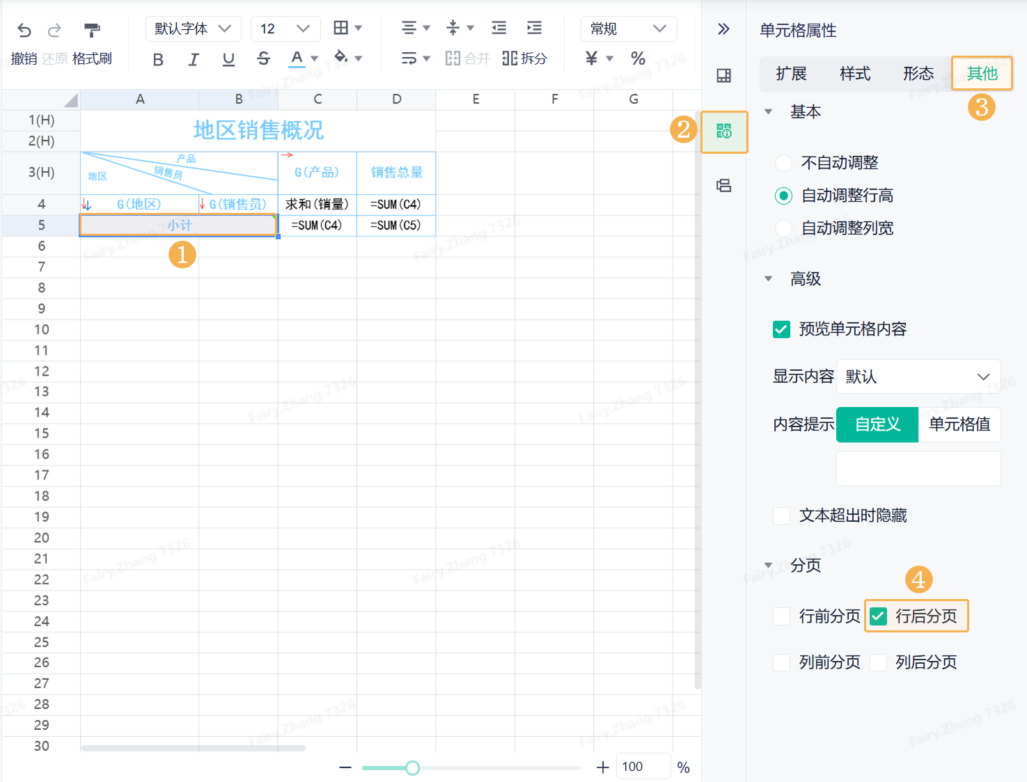Select 不自动调整 radio option
The height and width of the screenshot is (782, 1027).
[784, 163]
